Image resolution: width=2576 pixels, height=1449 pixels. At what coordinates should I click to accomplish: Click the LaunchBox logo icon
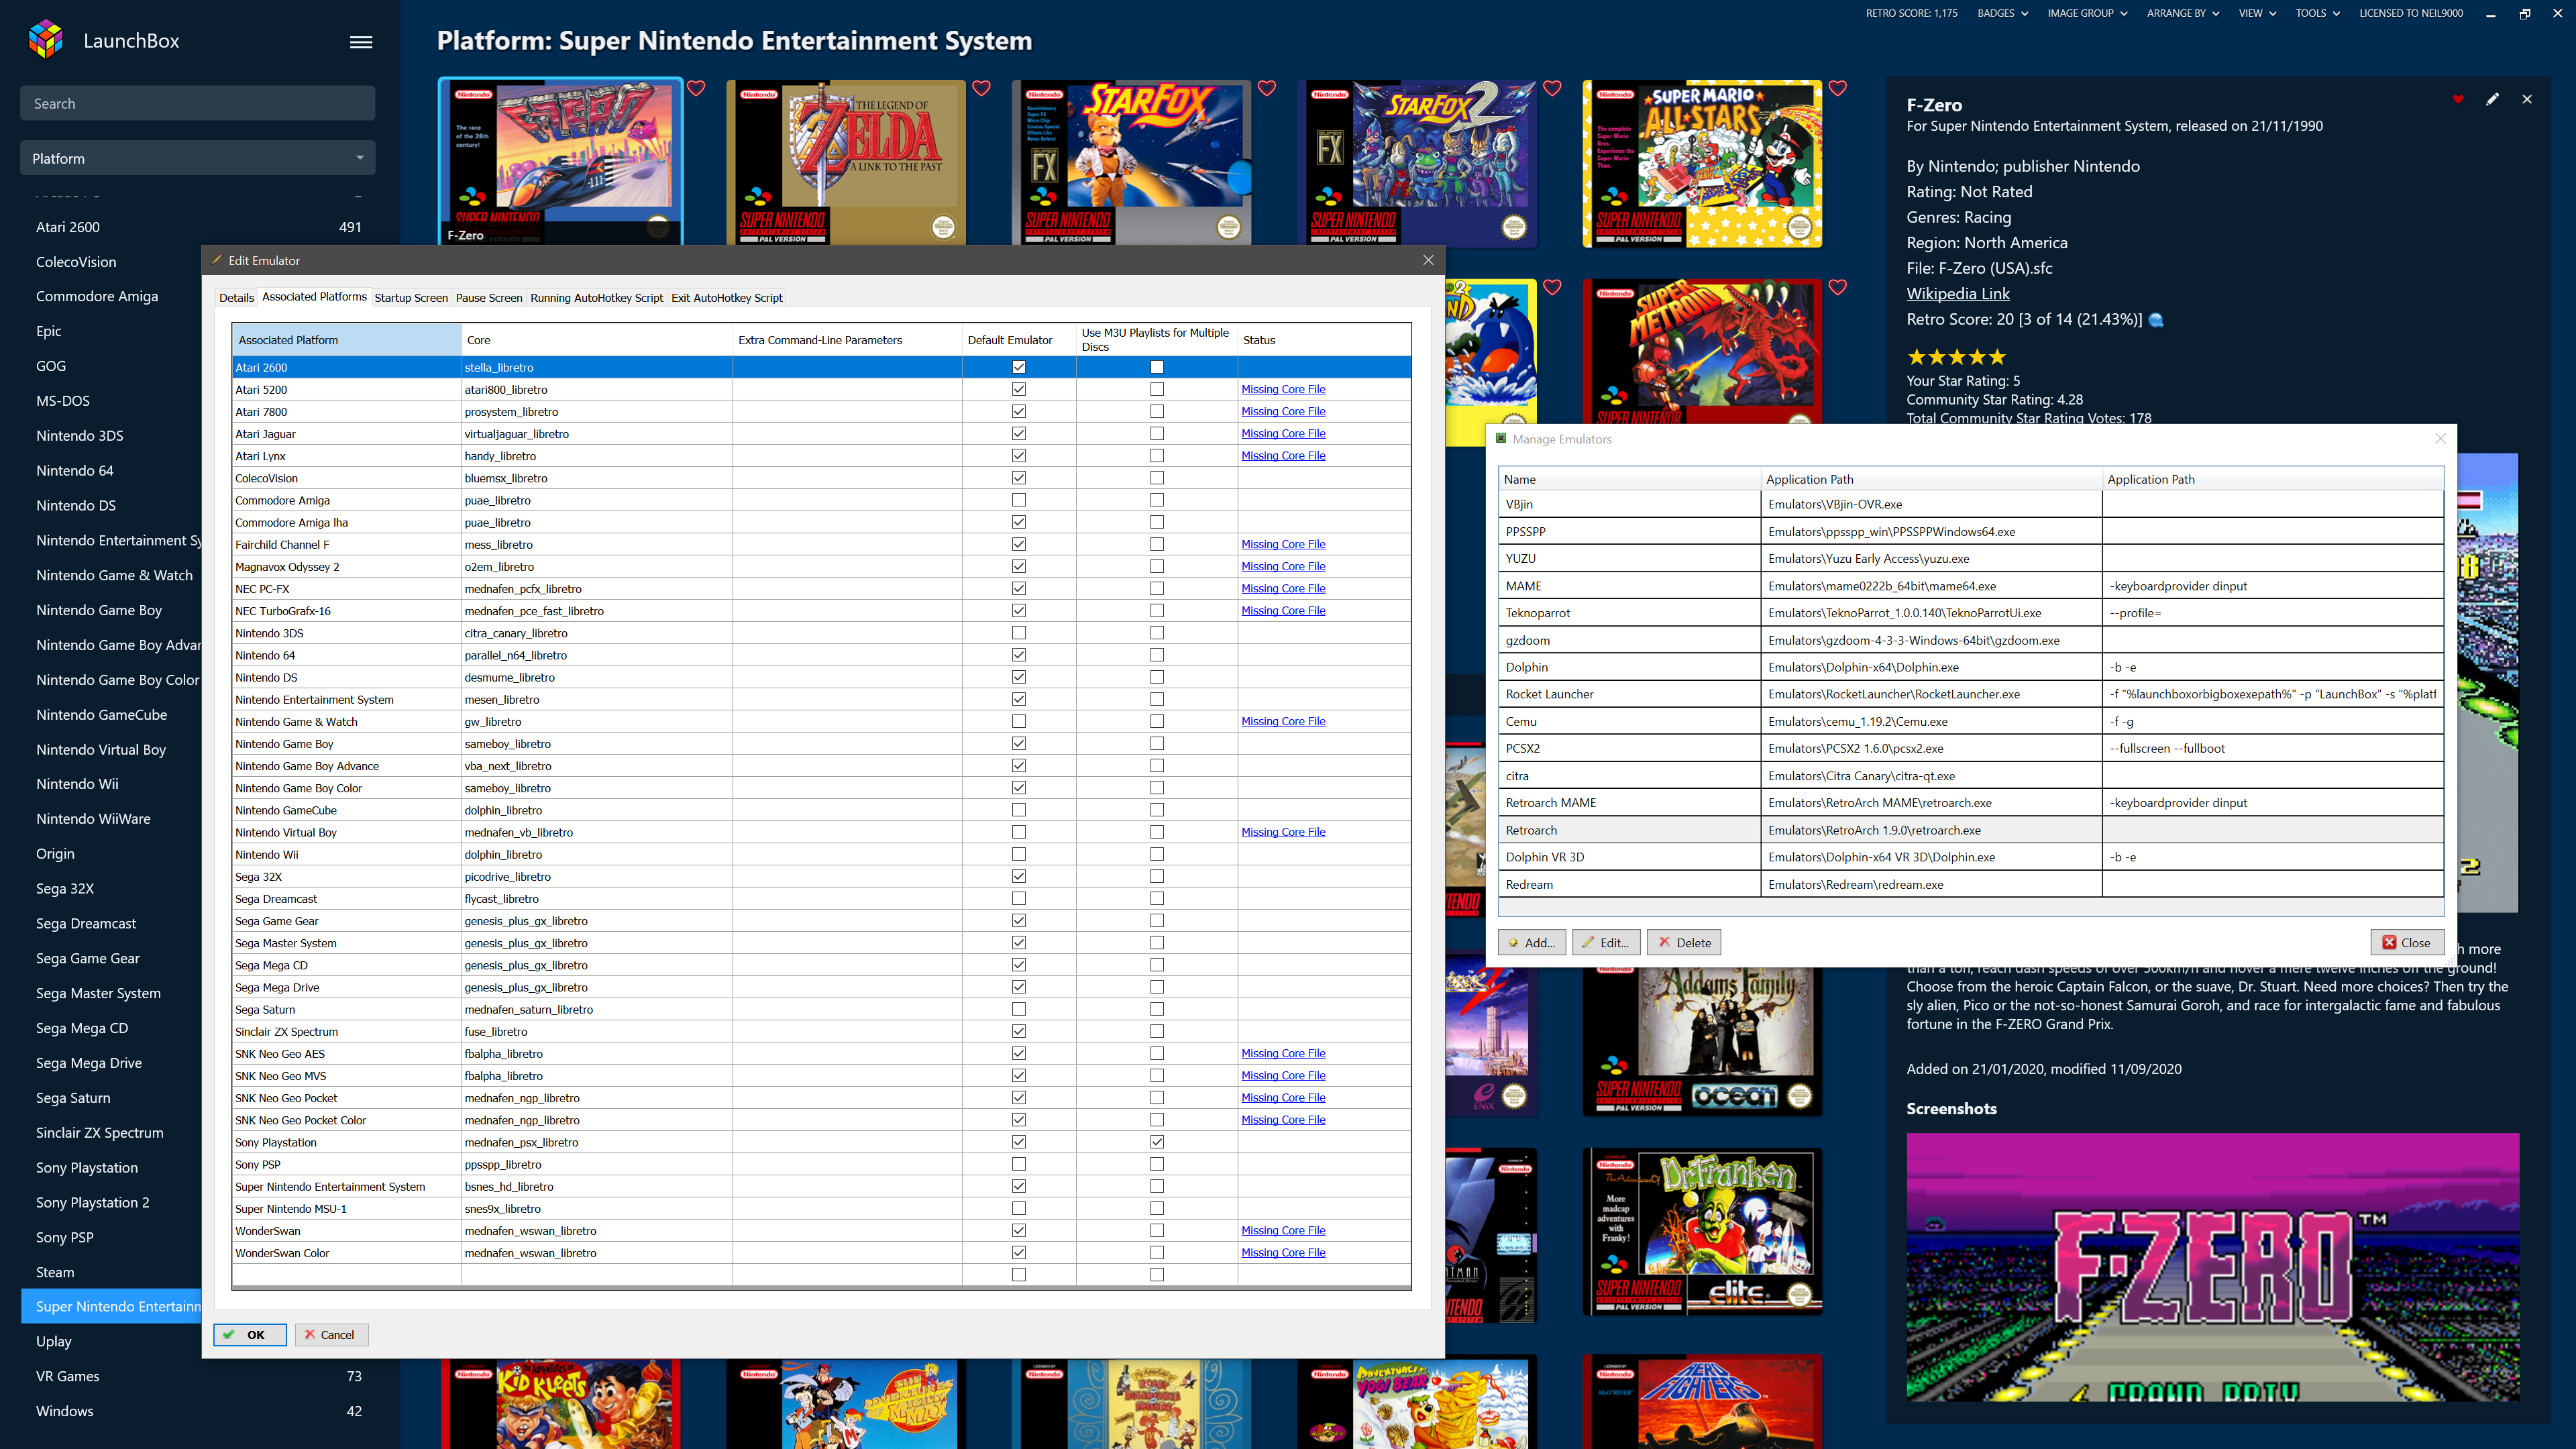coord(46,40)
